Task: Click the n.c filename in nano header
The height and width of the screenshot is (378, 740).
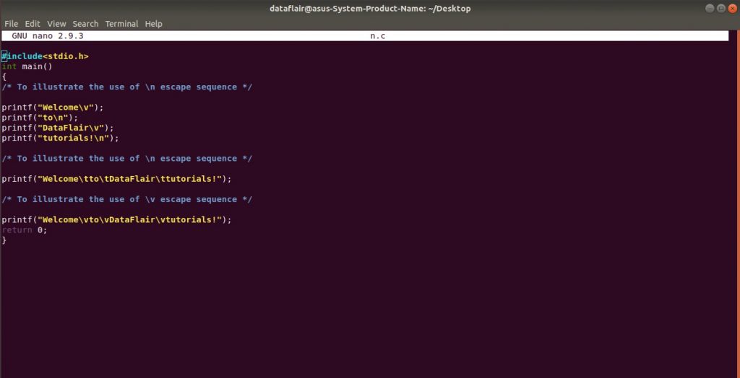Action: click(377, 36)
